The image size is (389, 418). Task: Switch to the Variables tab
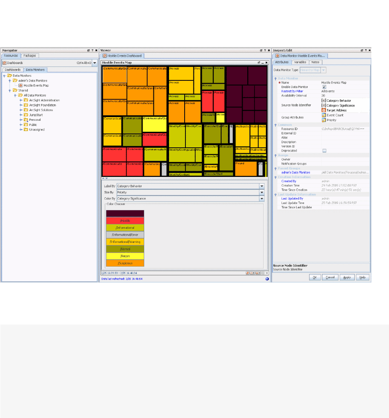tap(300, 62)
